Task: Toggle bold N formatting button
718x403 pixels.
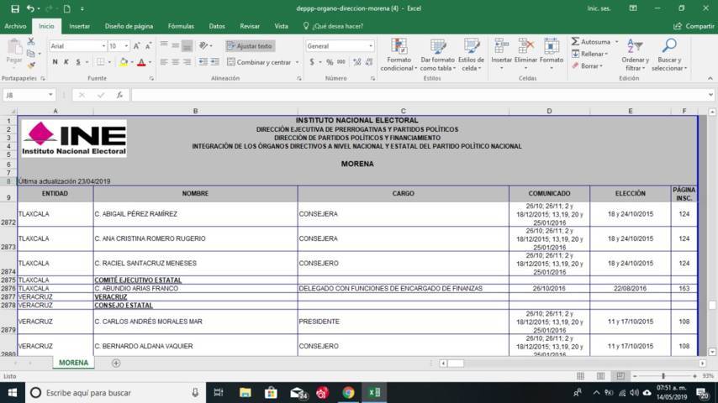Action: tap(55, 62)
